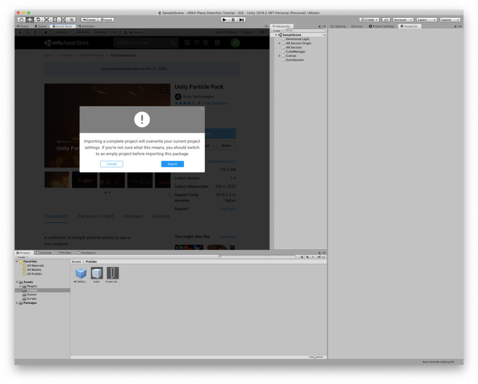Open the Asset Store favorites heart icon
The image size is (478, 384).
[197, 43]
